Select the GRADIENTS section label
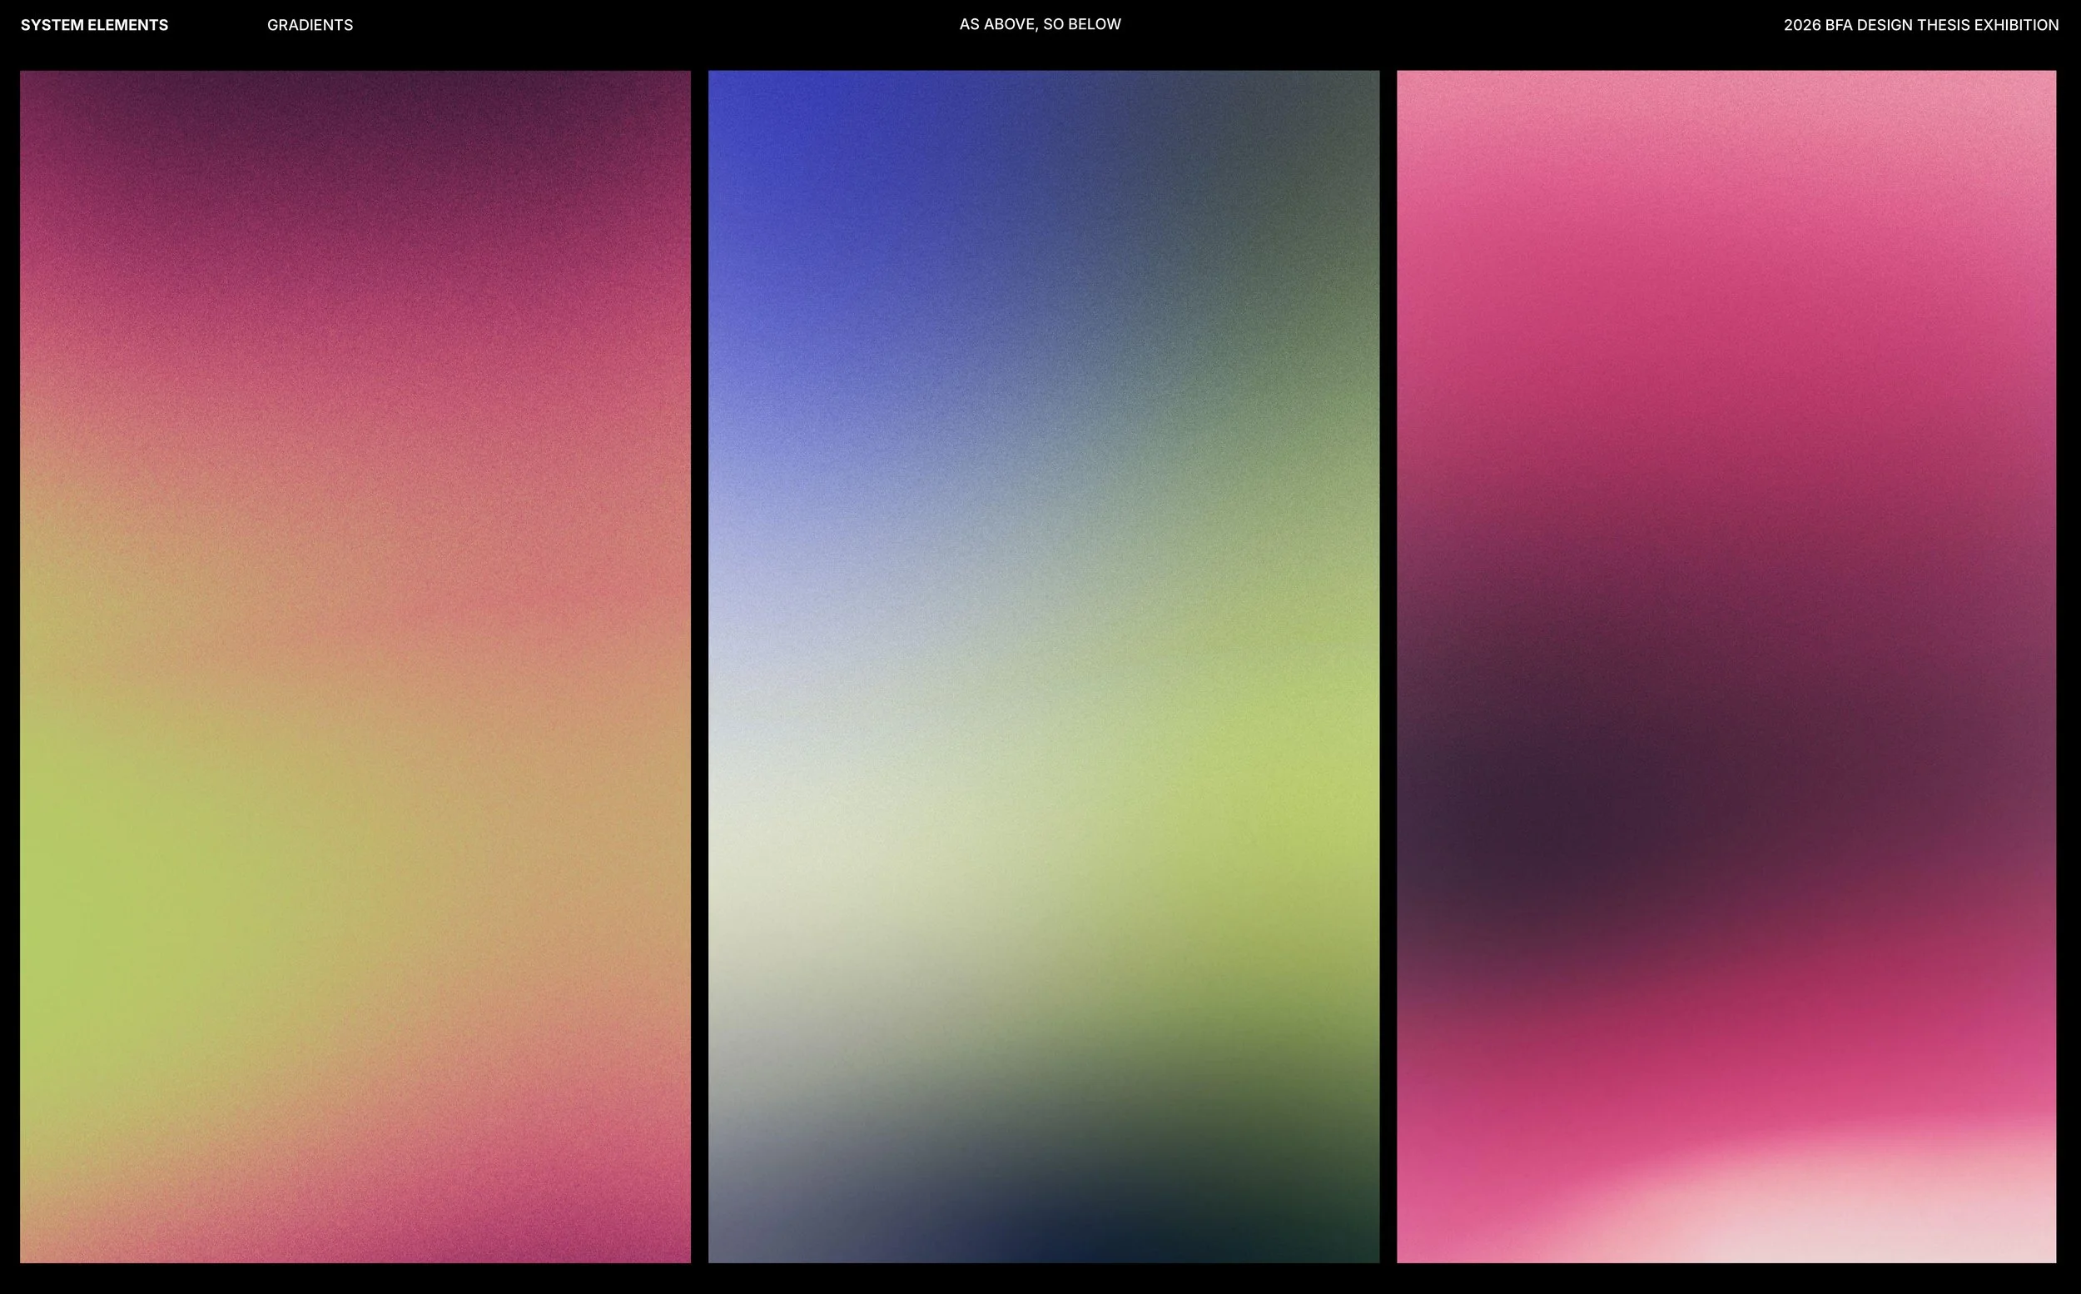This screenshot has height=1294, width=2081. coord(310,25)
